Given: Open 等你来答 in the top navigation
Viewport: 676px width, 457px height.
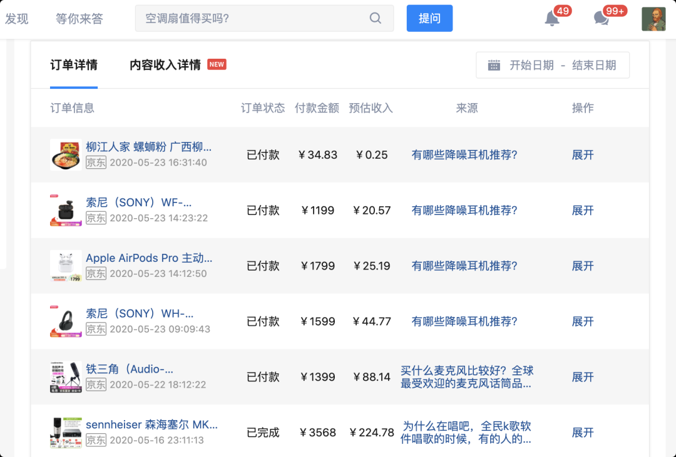Looking at the screenshot, I should 79,19.
